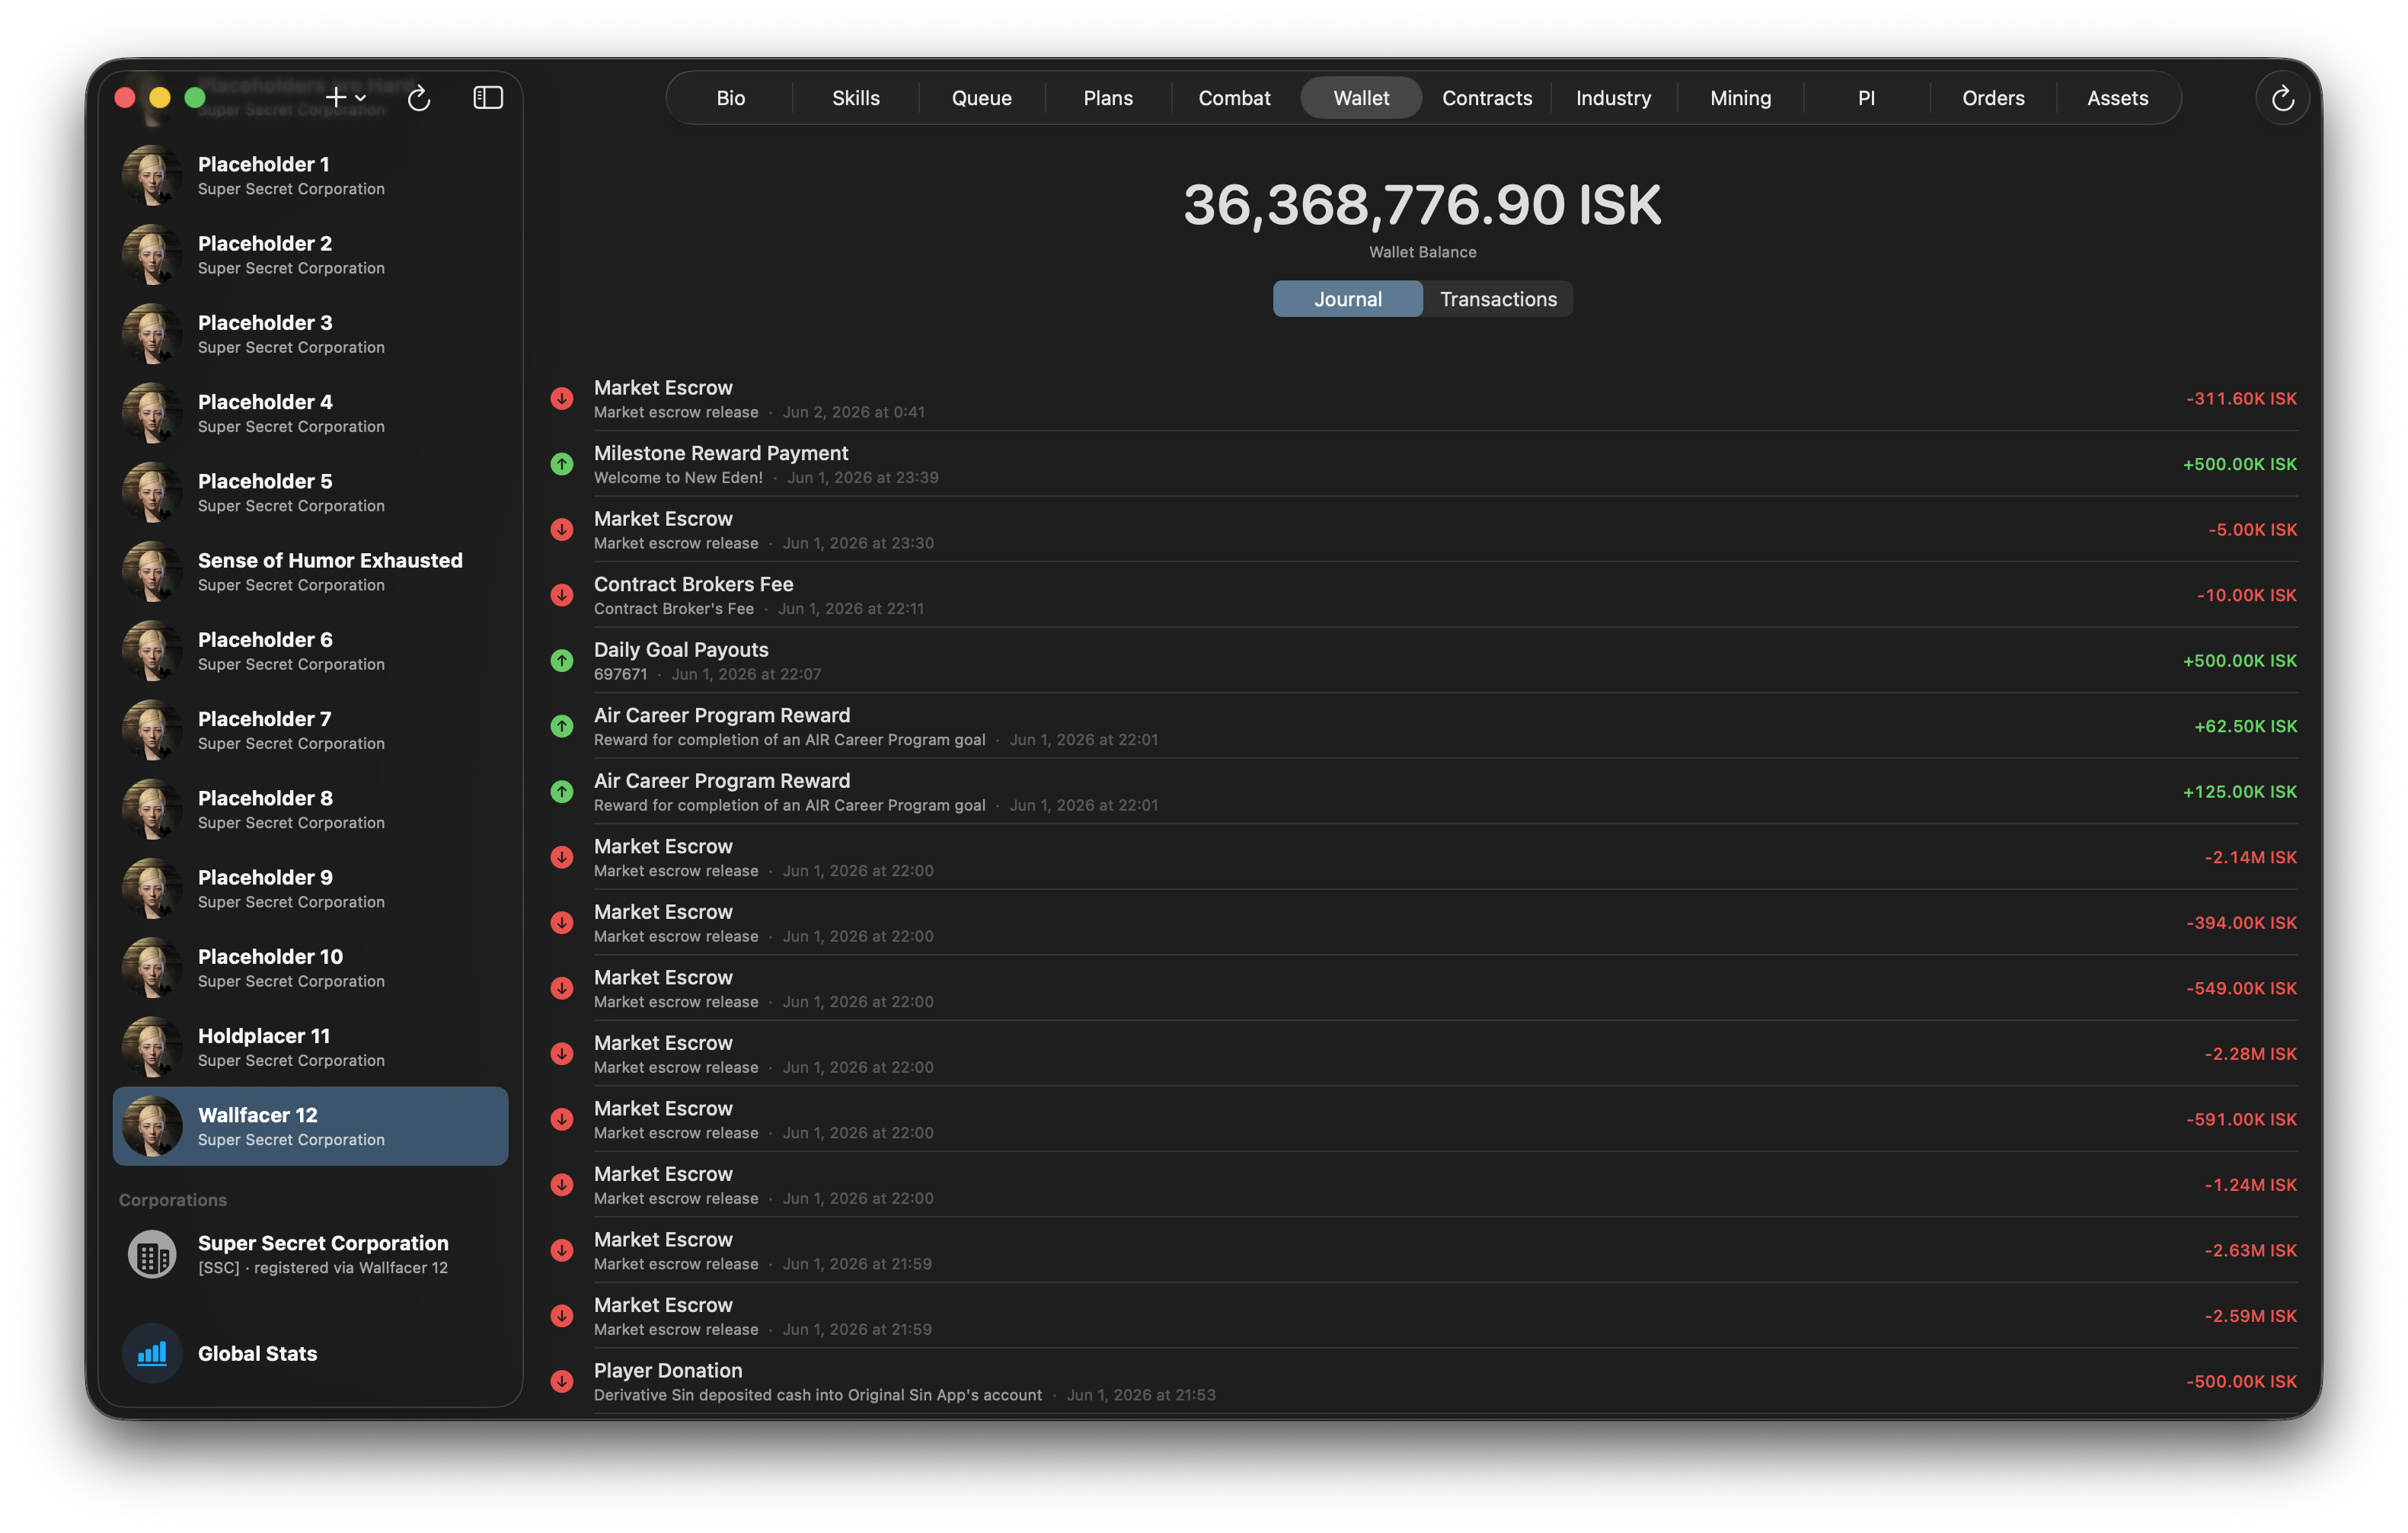Click the Daily Goal Payouts entry title
The width and height of the screenshot is (2408, 1533).
tap(681, 649)
